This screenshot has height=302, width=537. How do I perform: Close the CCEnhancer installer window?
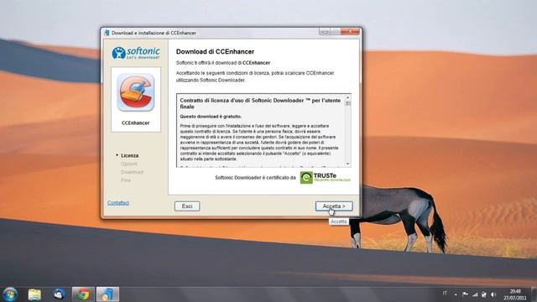[x=350, y=32]
